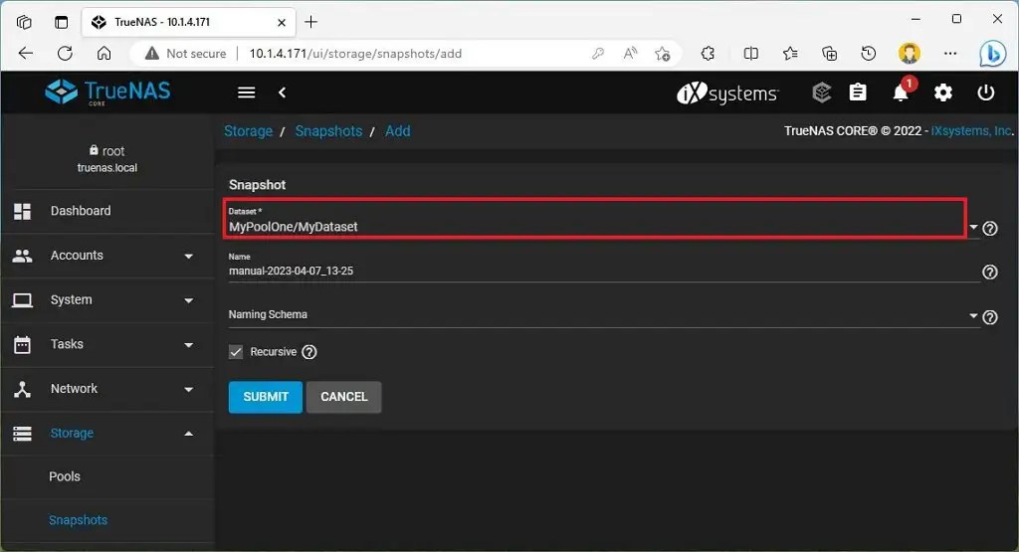The width and height of the screenshot is (1019, 552).
Task: Collapse sidebar with left chevron
Action: coord(282,92)
